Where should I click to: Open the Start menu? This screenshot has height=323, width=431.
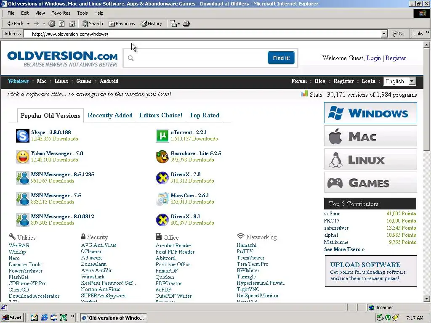tap(12, 318)
